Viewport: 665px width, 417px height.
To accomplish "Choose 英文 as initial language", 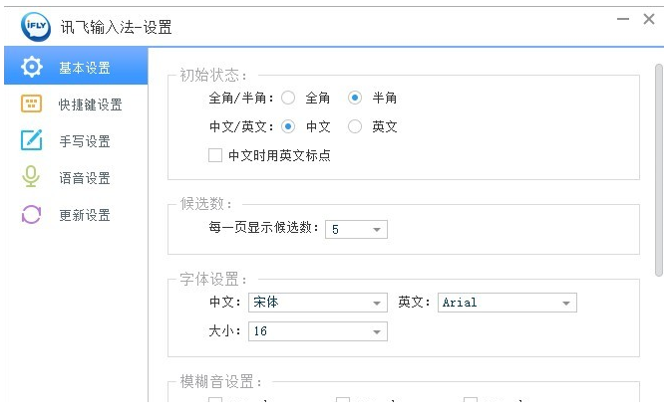I will [x=355, y=126].
